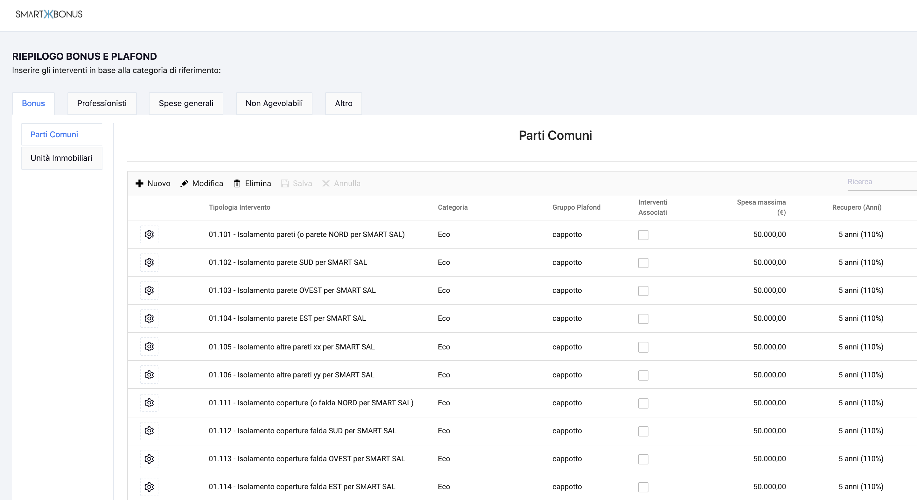Image resolution: width=917 pixels, height=500 pixels.
Task: Select '01.105 - Isolamento altre pareti xx' text
Action: [x=291, y=347]
